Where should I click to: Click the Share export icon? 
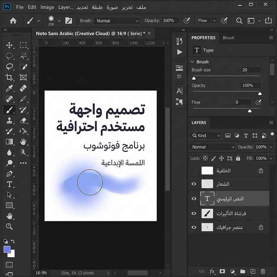point(268,20)
